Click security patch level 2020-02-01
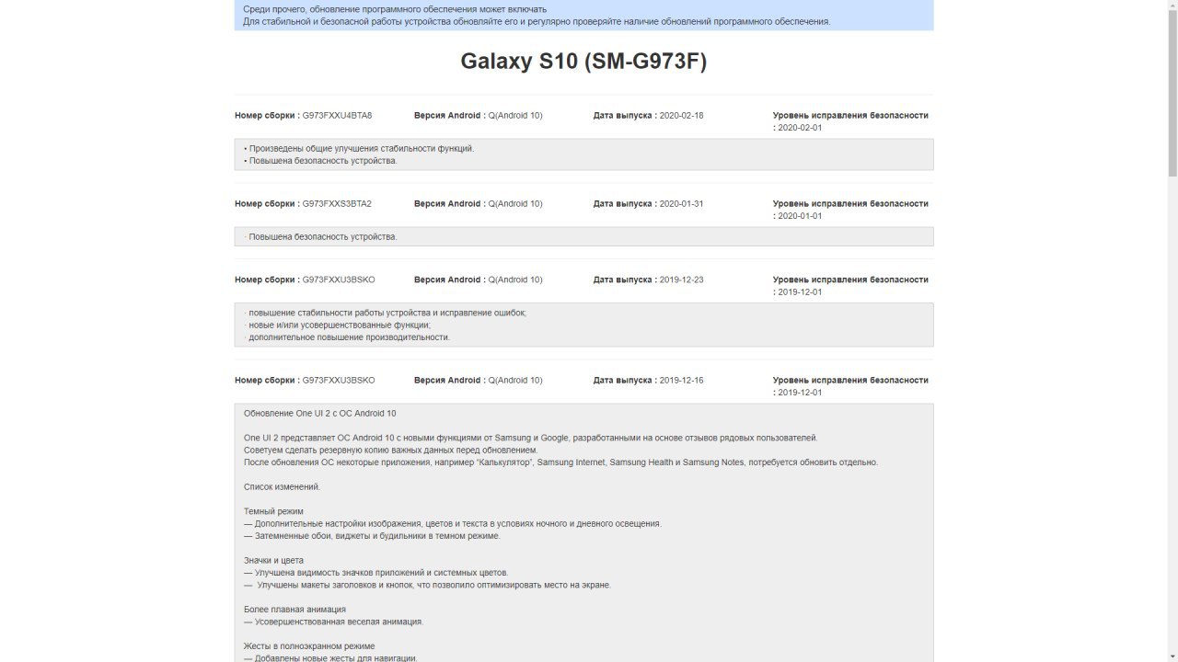Viewport: 1178px width, 662px height. pos(800,128)
